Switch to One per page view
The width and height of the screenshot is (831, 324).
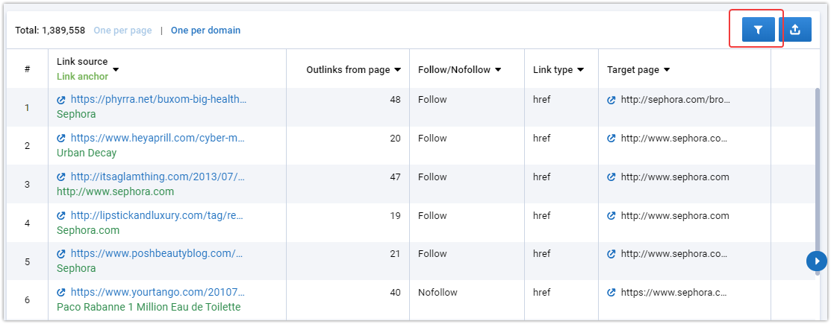pyautogui.click(x=123, y=30)
